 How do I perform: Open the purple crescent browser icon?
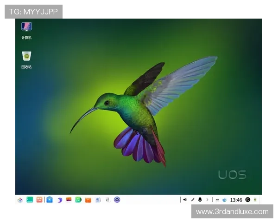(x=59, y=200)
